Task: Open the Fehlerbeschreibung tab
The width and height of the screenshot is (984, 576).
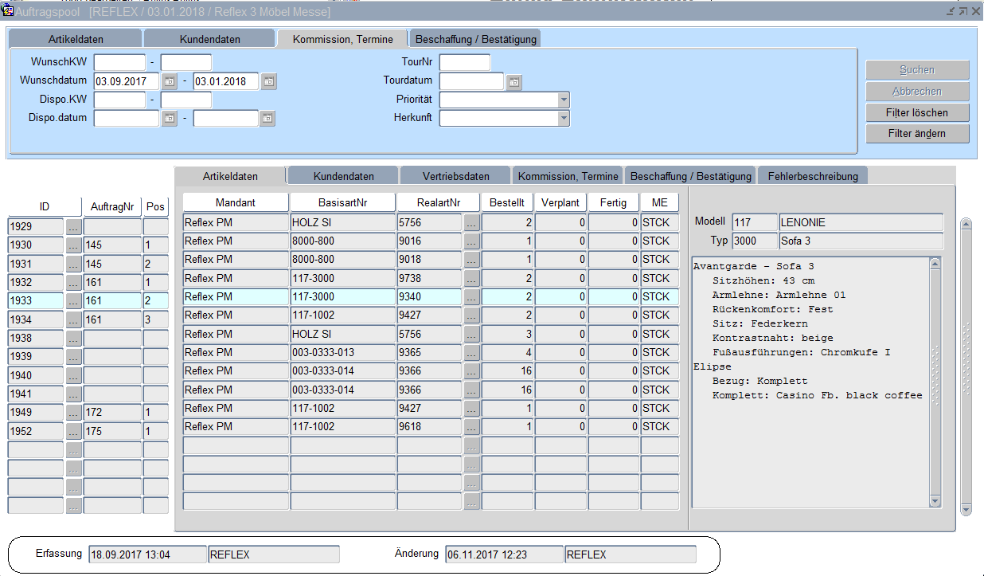Action: point(812,176)
